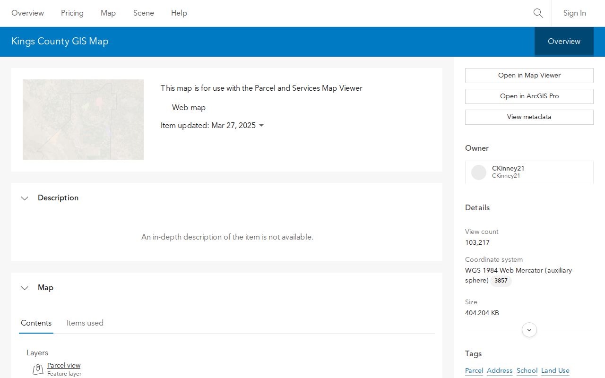Open the Help navigation item

[179, 13]
